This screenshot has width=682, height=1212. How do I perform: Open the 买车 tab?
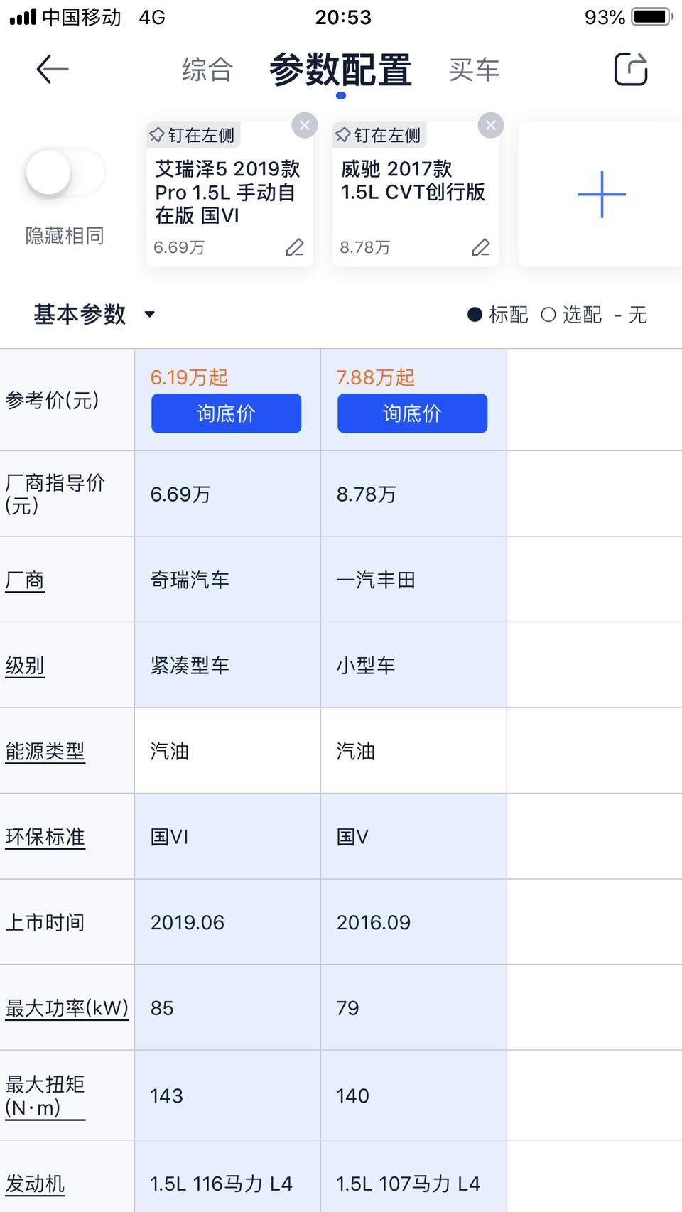pos(474,70)
